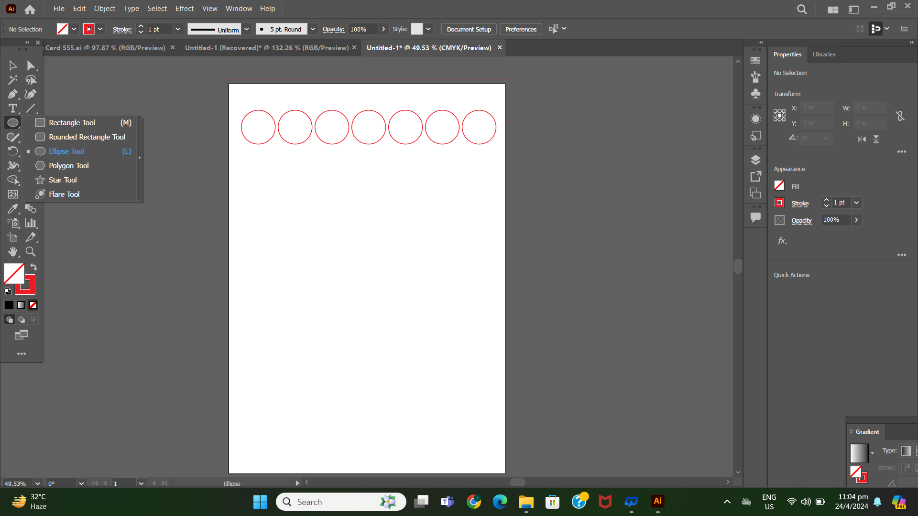
Task: Open the Style dropdown arrow
Action: (428, 29)
